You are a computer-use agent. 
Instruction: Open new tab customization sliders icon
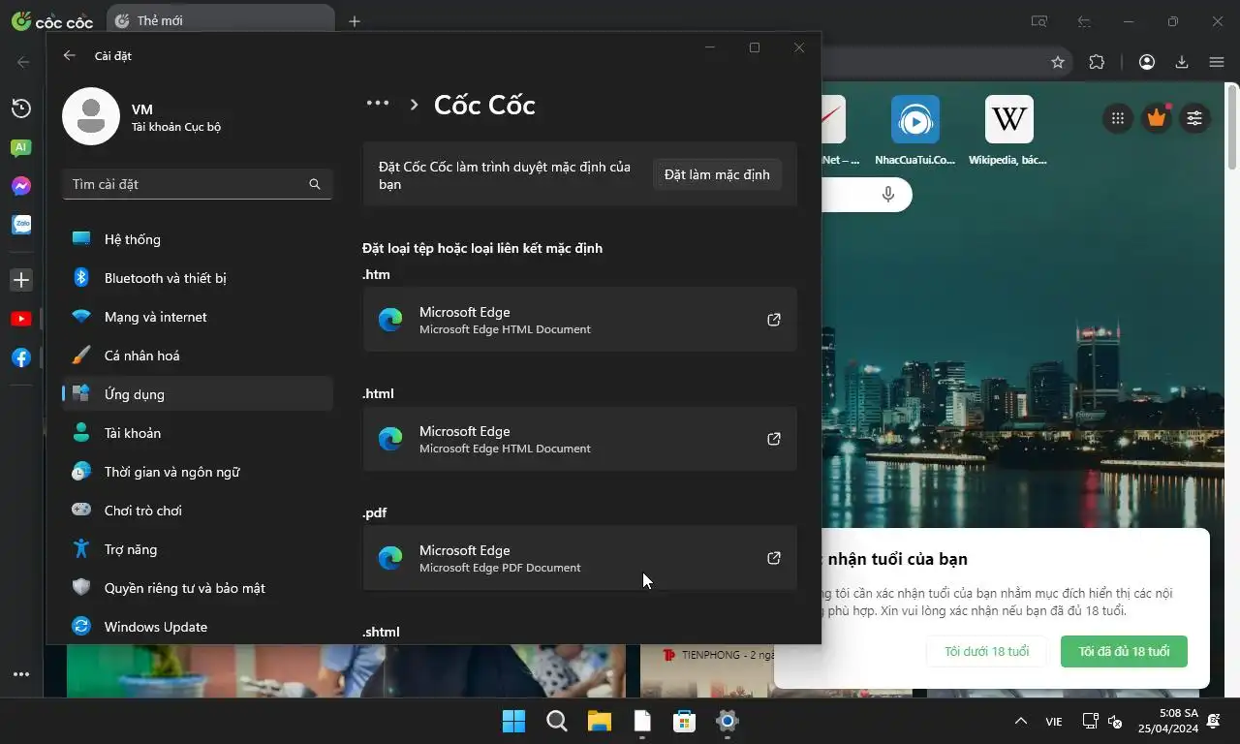tap(1194, 118)
